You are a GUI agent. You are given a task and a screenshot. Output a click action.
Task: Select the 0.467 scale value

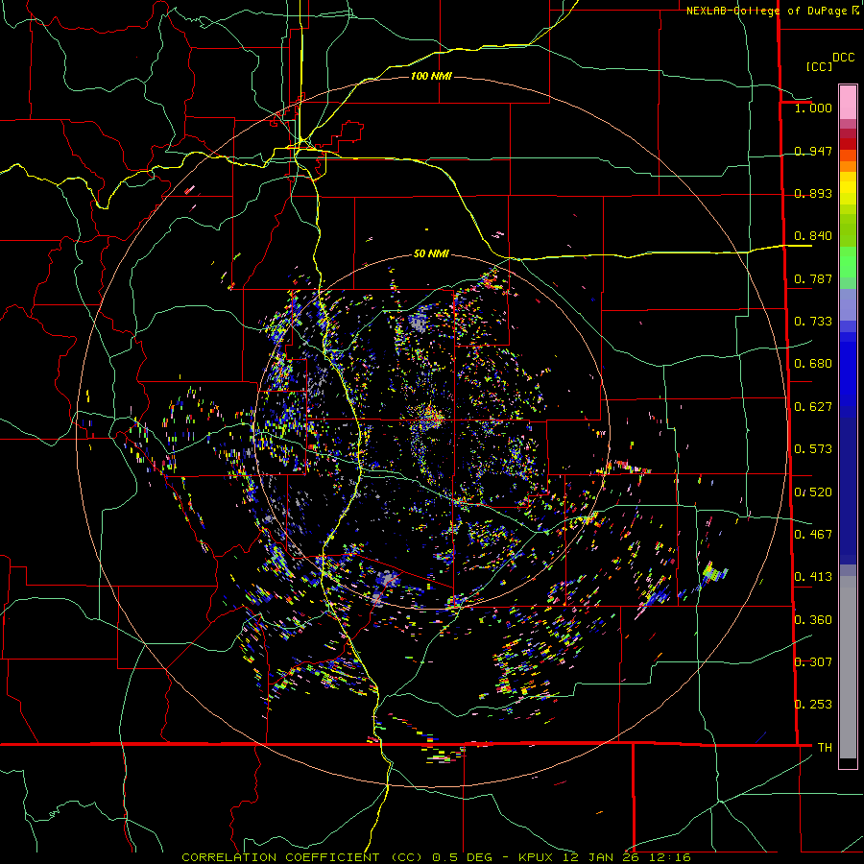click(x=813, y=534)
